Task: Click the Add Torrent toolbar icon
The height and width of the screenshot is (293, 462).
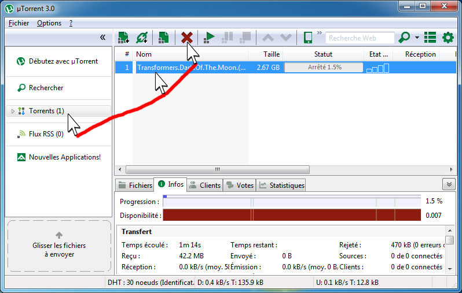Action: [x=123, y=38]
